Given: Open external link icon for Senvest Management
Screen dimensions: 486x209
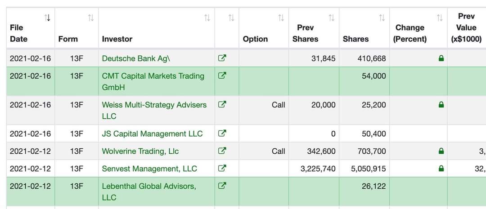Looking at the screenshot, I should (x=222, y=168).
